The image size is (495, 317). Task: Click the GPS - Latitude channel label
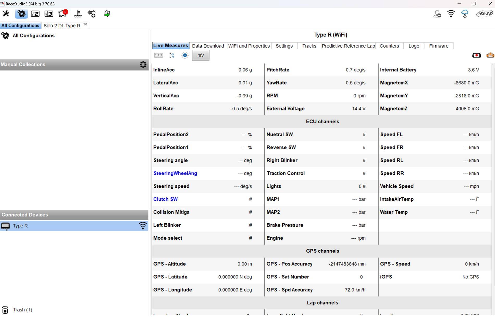[x=170, y=277]
